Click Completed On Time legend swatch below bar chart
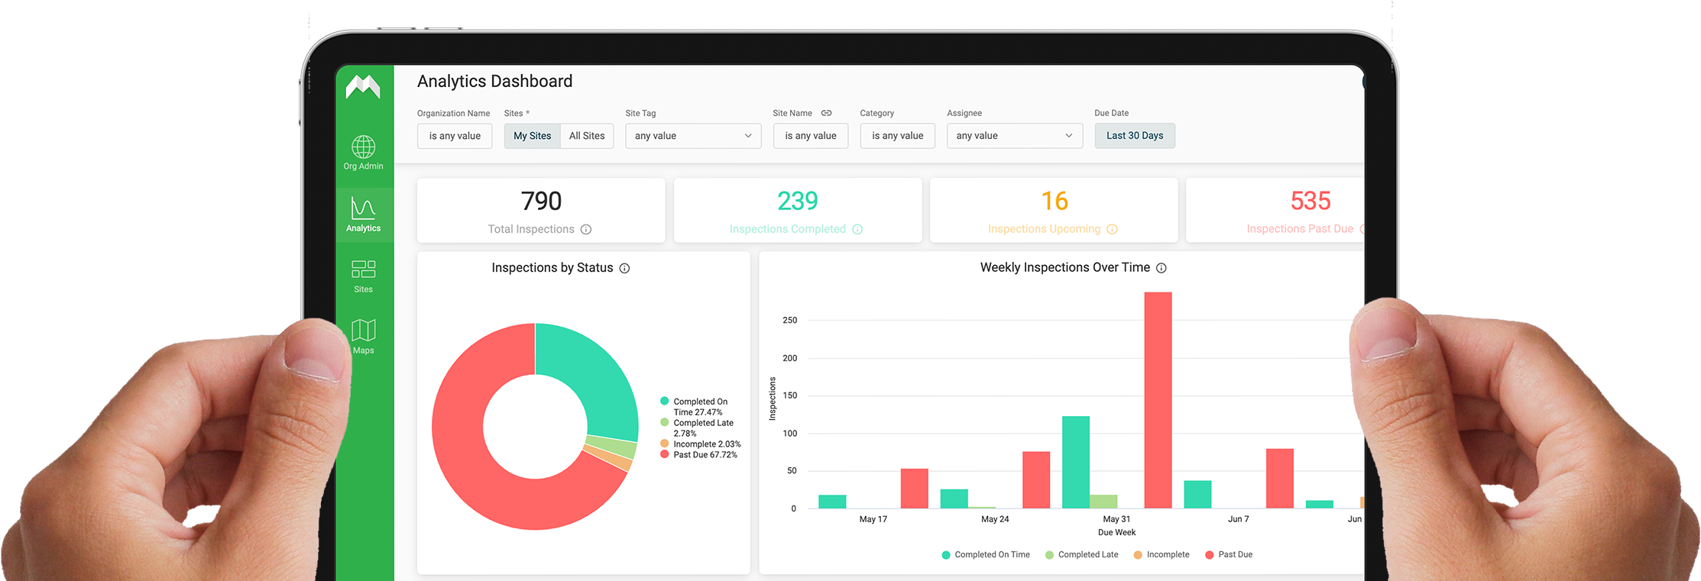1701x581 pixels. [946, 555]
